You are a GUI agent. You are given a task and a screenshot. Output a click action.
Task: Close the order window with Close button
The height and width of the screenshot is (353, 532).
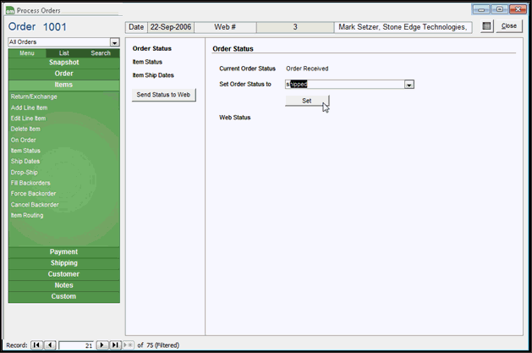pos(509,26)
